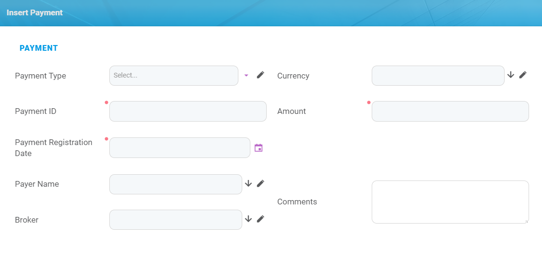Click the Broker text field
542x259 pixels.
point(176,220)
